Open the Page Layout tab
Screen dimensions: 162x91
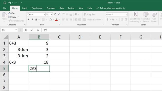coord(37,8)
